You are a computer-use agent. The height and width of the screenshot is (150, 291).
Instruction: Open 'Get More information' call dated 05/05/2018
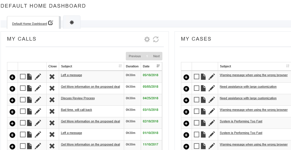pyautogui.click(x=90, y=87)
